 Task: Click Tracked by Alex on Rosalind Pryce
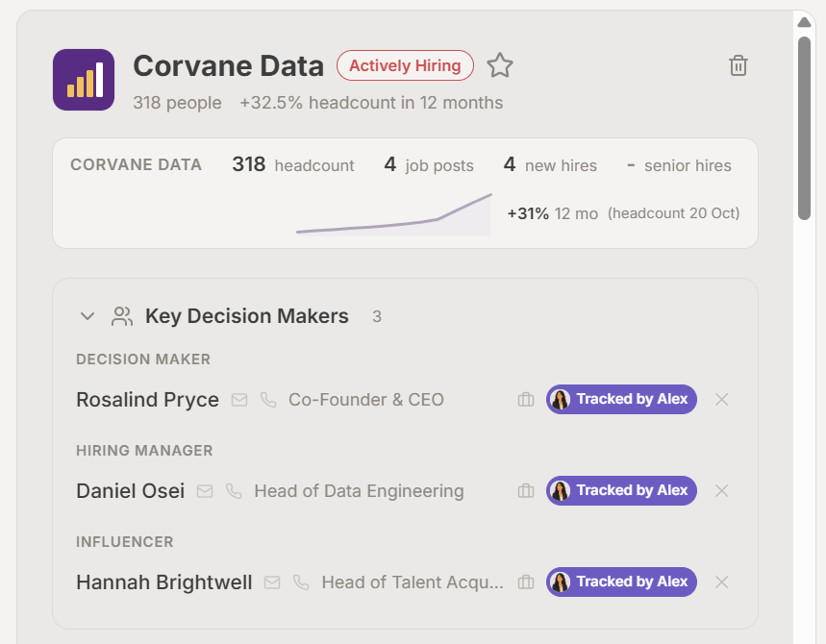coord(621,399)
